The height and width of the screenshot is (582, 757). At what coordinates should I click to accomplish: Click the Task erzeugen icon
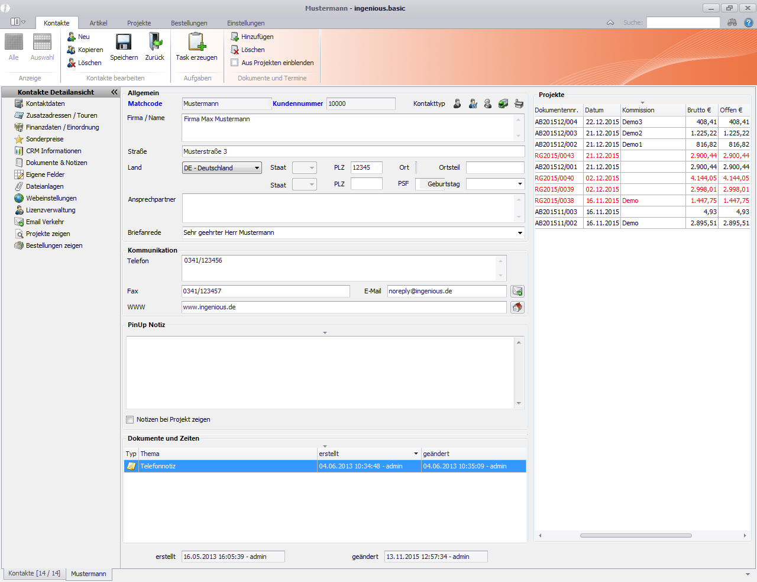click(196, 42)
